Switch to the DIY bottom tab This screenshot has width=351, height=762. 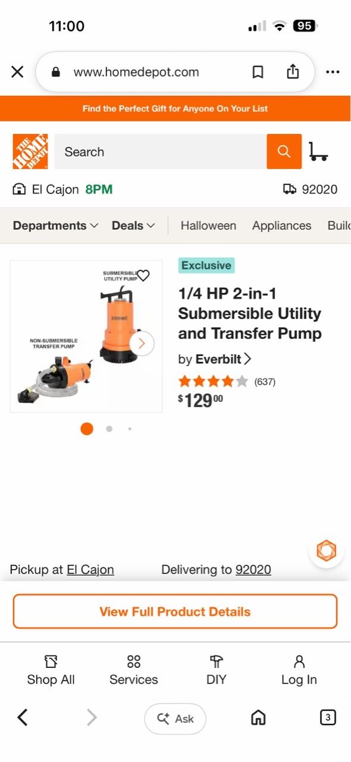coord(216,670)
